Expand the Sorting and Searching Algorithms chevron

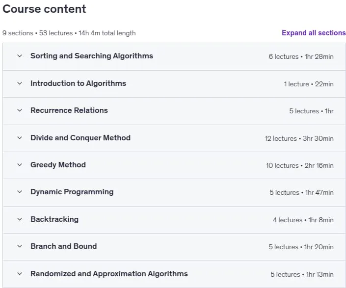[x=20, y=56]
